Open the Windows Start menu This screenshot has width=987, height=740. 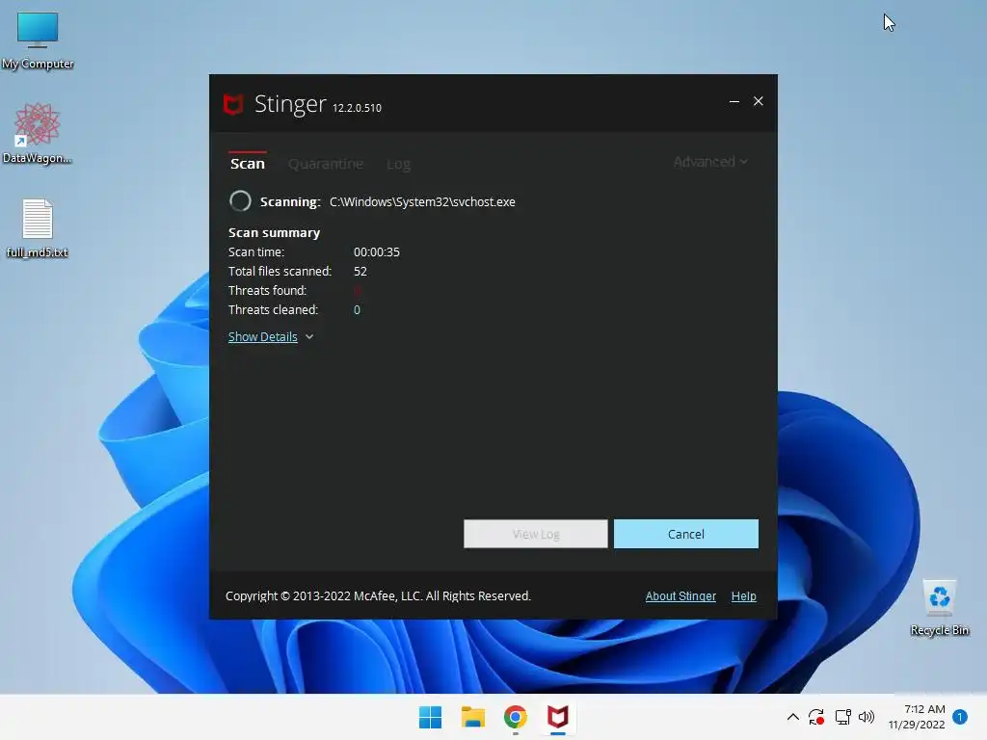pyautogui.click(x=431, y=717)
